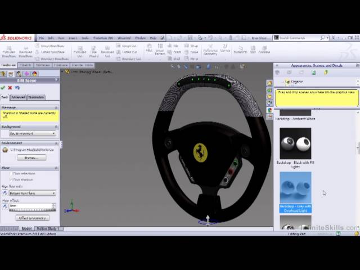This screenshot has width=360, height=270.
Task: Click the Fillet tool
Action: (149, 48)
